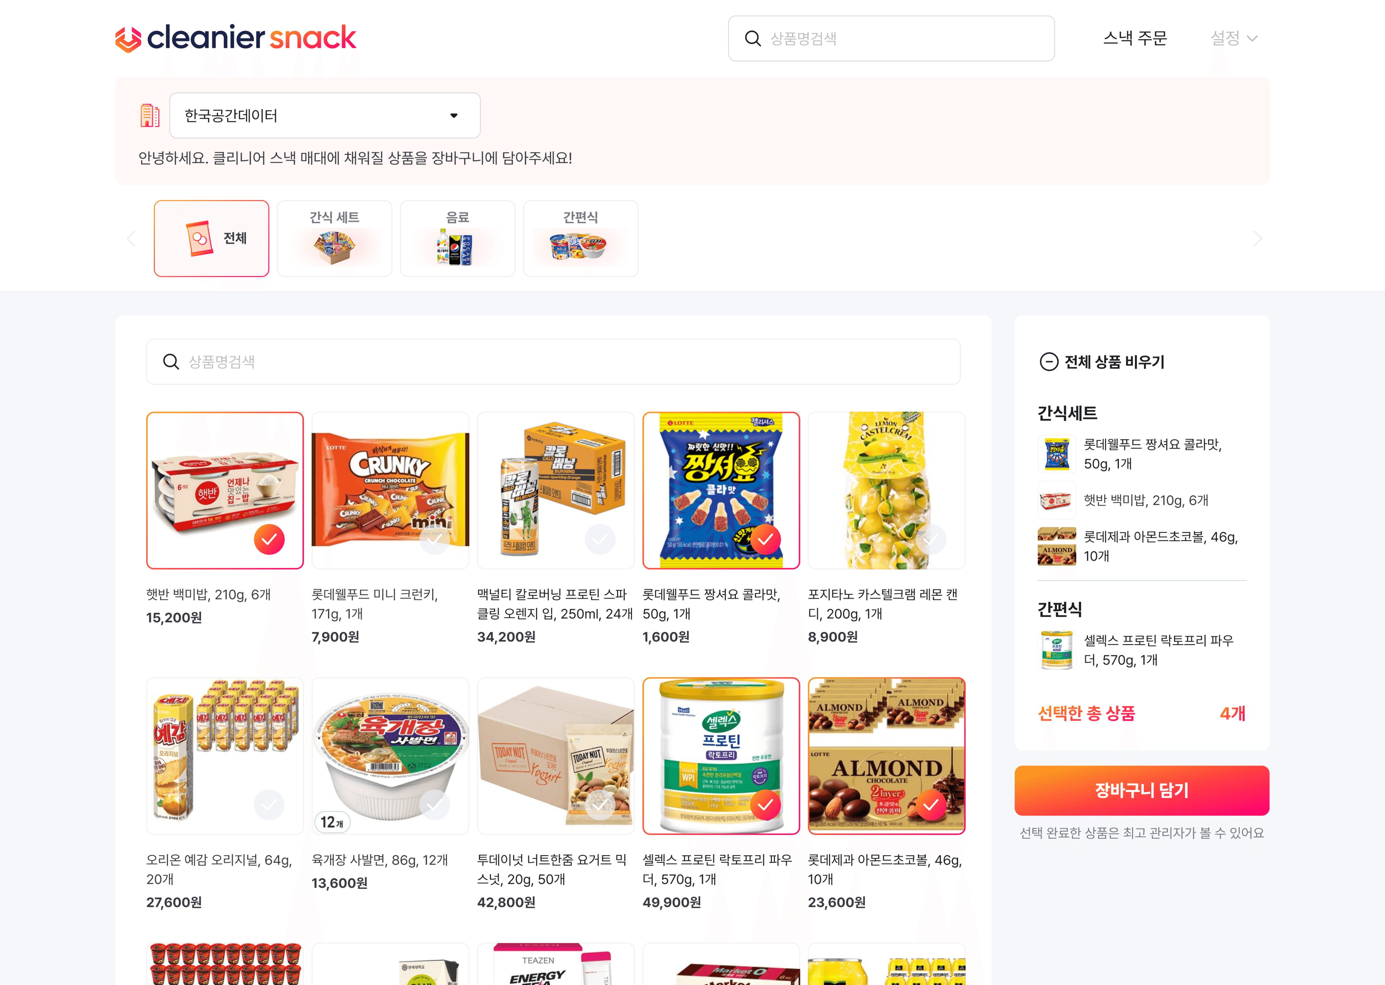This screenshot has width=1385, height=985.
Task: Open the 스낵 주문 menu
Action: tap(1134, 39)
